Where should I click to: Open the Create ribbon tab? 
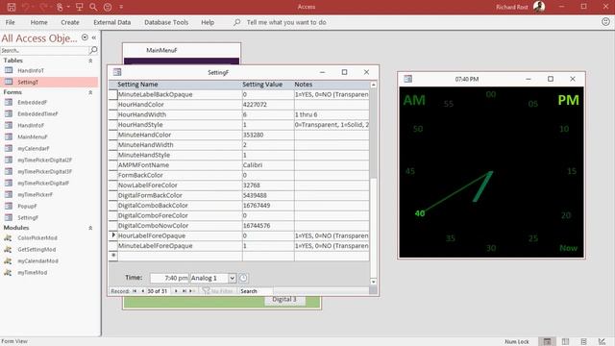(x=70, y=22)
